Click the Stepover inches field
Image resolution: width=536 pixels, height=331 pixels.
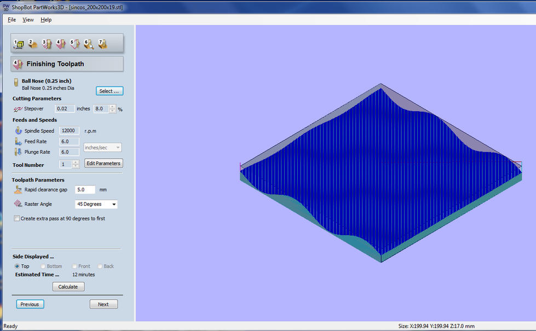pos(65,109)
